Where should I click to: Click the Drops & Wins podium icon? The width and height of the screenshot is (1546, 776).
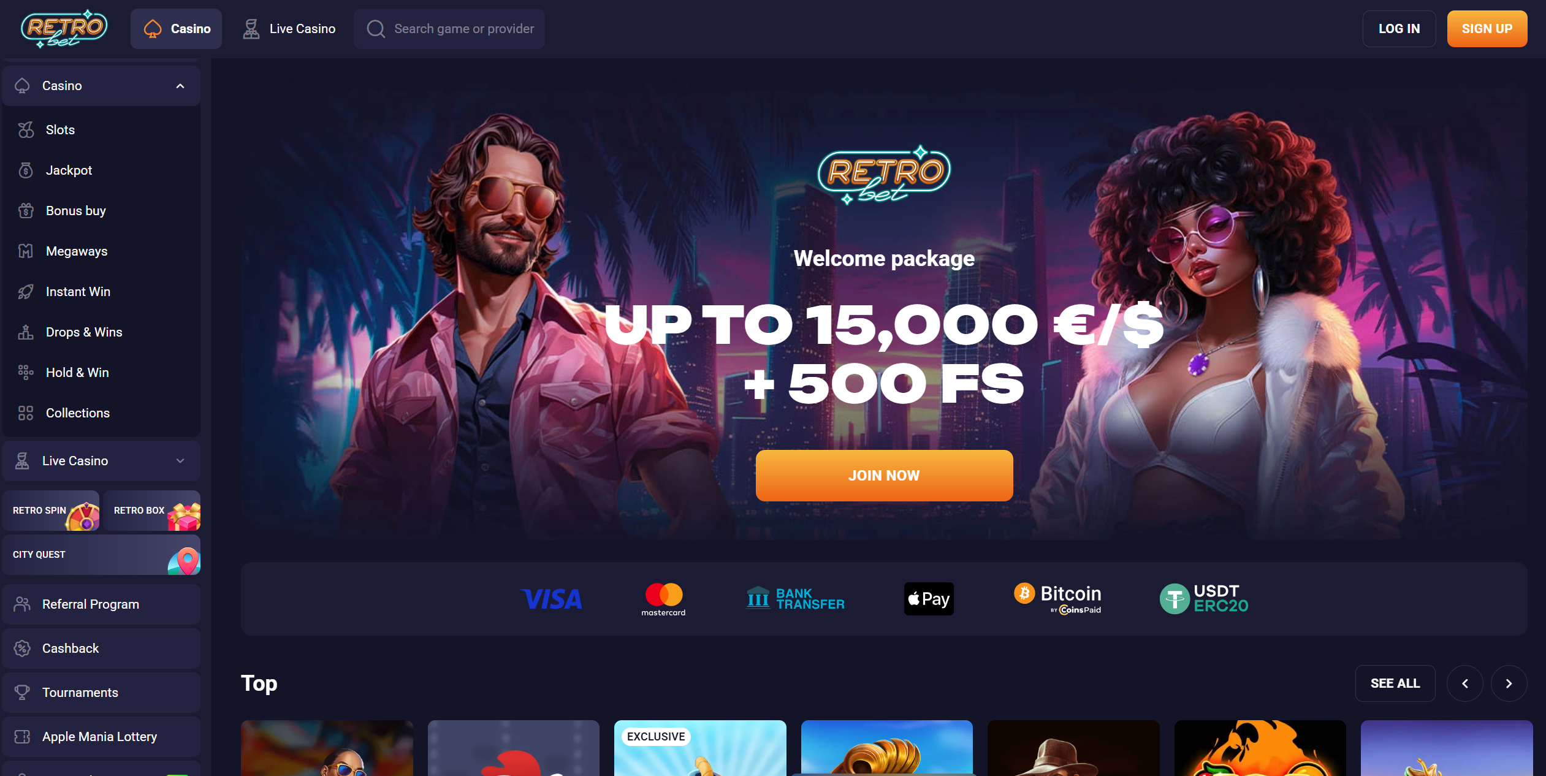(x=26, y=332)
